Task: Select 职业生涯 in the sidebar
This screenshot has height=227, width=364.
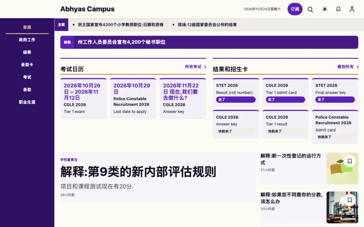Action: tap(27, 102)
